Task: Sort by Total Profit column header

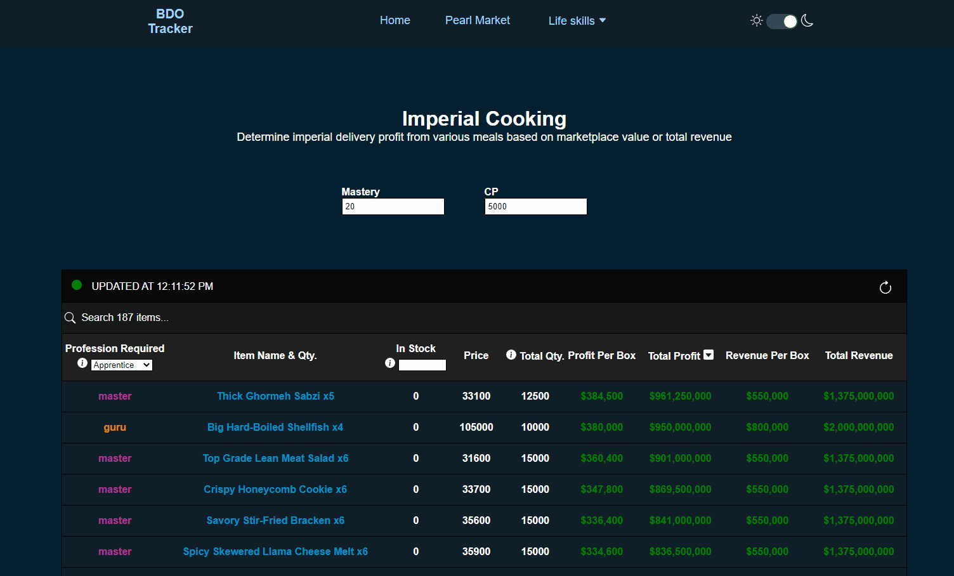Action: (674, 356)
